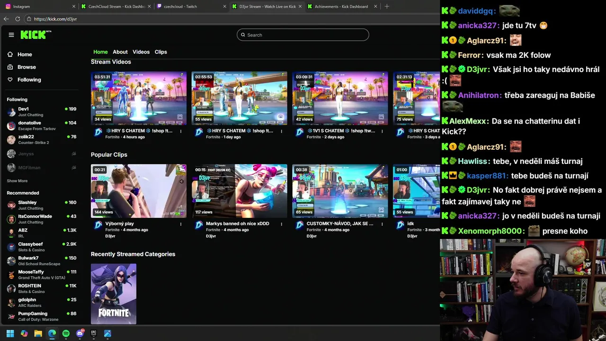Viewport: 606px width, 341px height.
Task: Switch to Achievements Kick Dashboard tab
Action: (x=342, y=7)
